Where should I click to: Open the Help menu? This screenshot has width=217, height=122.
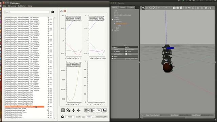click(x=30, y=6)
